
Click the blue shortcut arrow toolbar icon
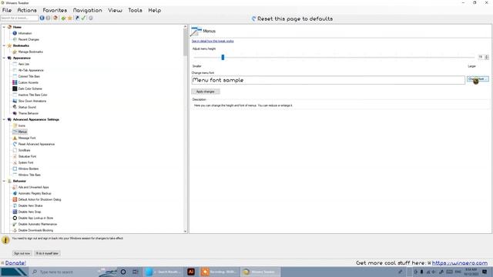[x=77, y=18]
